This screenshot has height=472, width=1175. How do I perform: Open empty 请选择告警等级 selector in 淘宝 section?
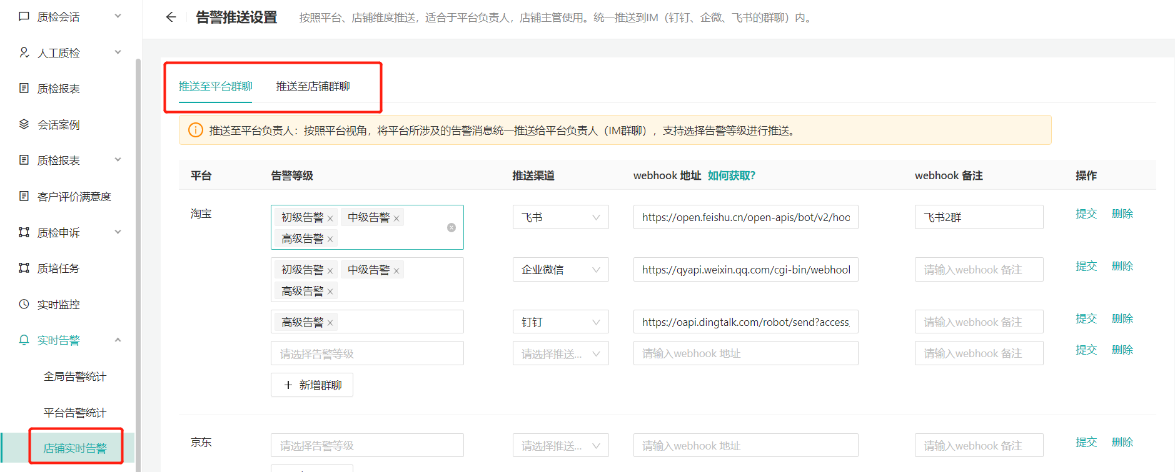(367, 353)
